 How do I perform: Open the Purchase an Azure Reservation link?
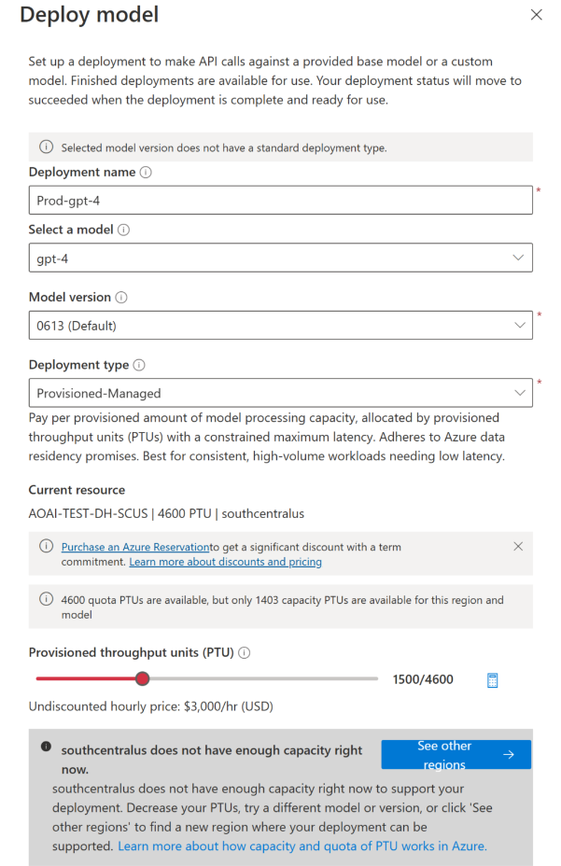coord(135,547)
